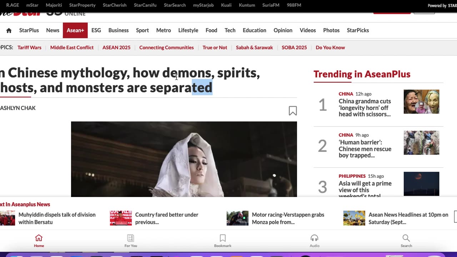Screen dimensions: 457x257
Task: Visit the StarCherish site link
Action: (x=115, y=5)
